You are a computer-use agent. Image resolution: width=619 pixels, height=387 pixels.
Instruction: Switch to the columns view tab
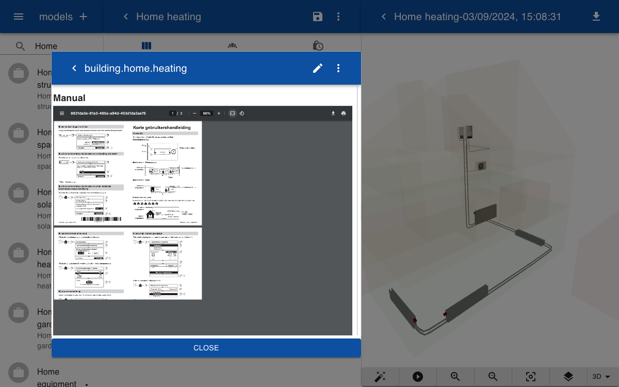click(146, 46)
